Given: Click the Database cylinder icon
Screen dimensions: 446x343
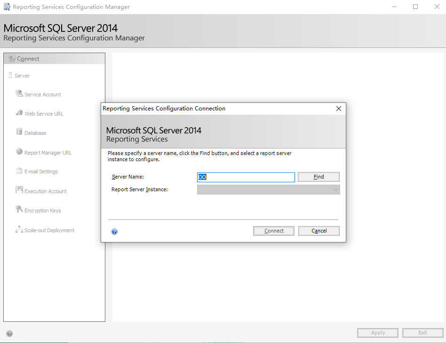Looking at the screenshot, I should 19,131.
